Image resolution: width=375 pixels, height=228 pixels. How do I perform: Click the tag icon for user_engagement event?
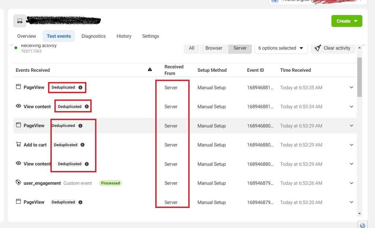(18, 182)
